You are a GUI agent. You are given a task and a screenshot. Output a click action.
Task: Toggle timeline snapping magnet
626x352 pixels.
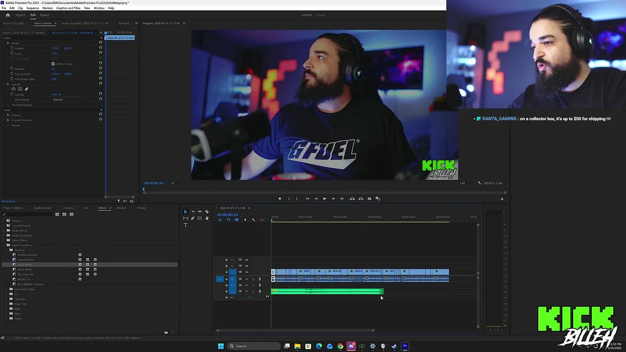228,220
